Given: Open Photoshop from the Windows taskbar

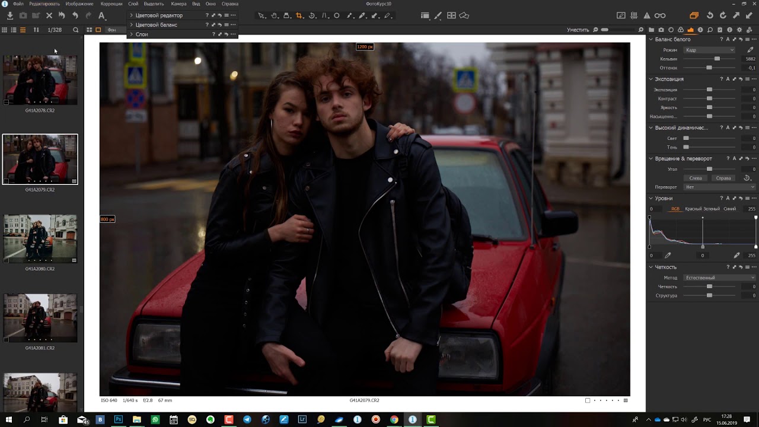Looking at the screenshot, I should [119, 419].
